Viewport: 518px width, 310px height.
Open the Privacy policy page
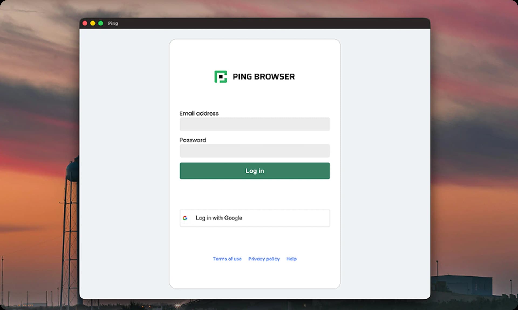click(x=264, y=259)
